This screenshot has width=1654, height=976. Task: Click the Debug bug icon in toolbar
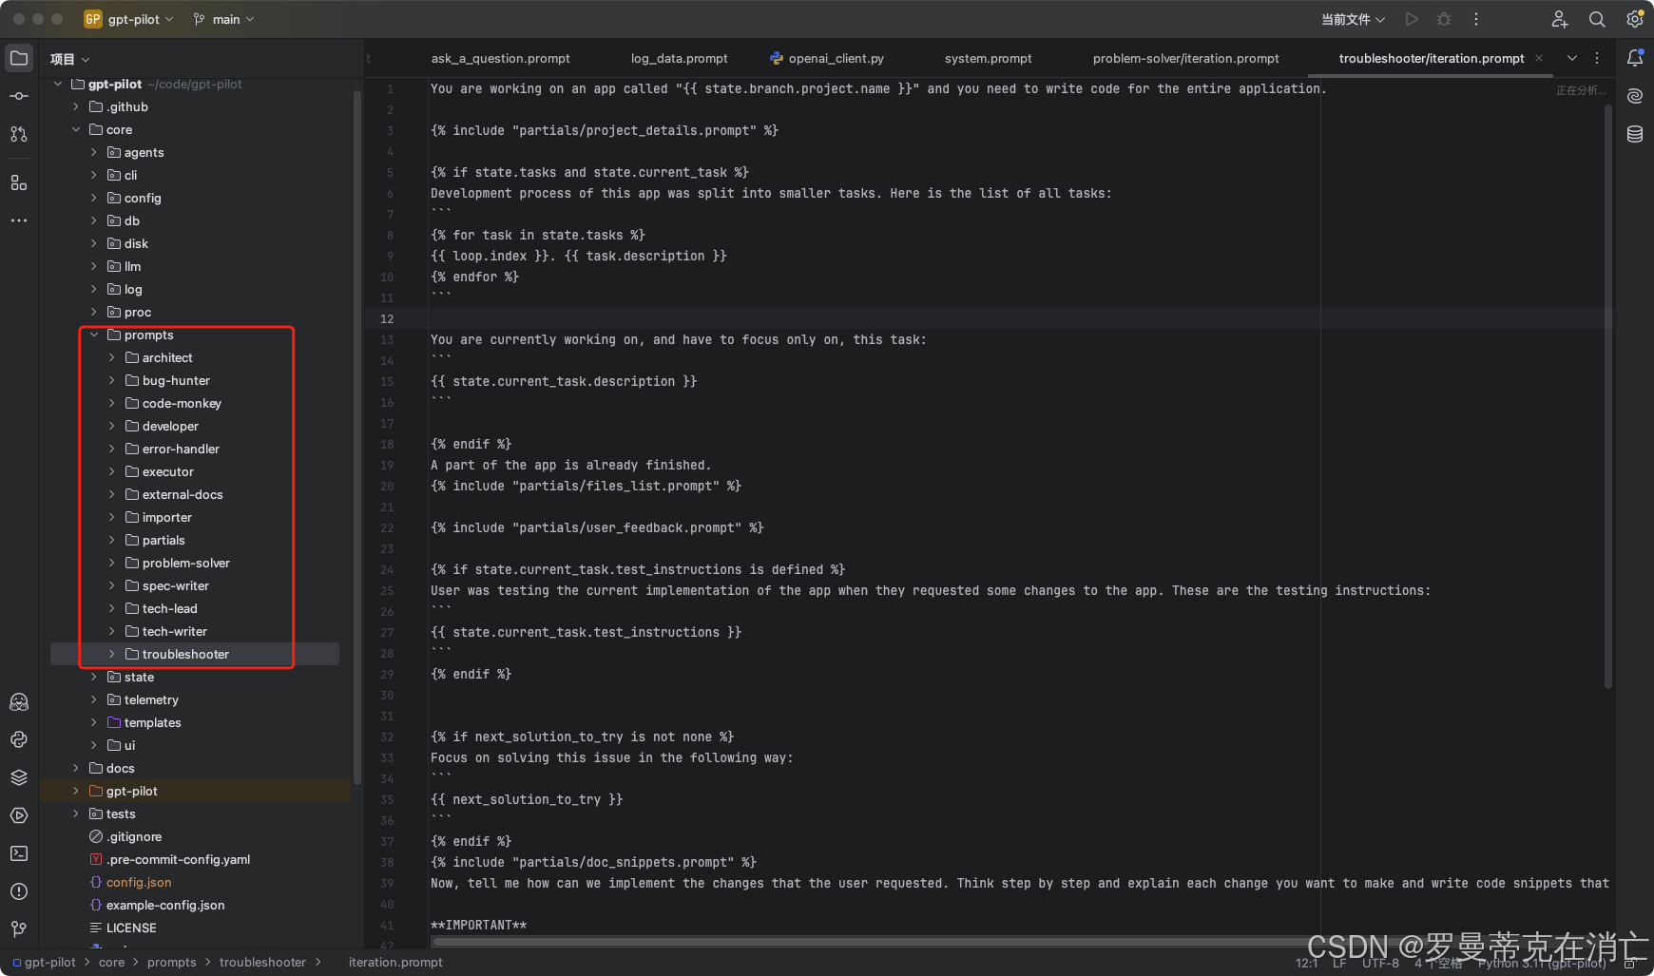(1444, 19)
